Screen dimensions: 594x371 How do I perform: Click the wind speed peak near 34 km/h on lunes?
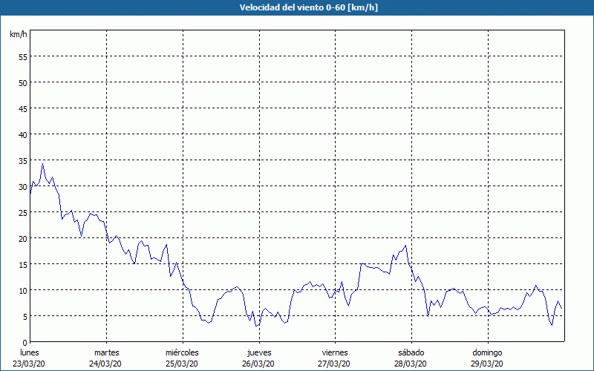point(43,164)
